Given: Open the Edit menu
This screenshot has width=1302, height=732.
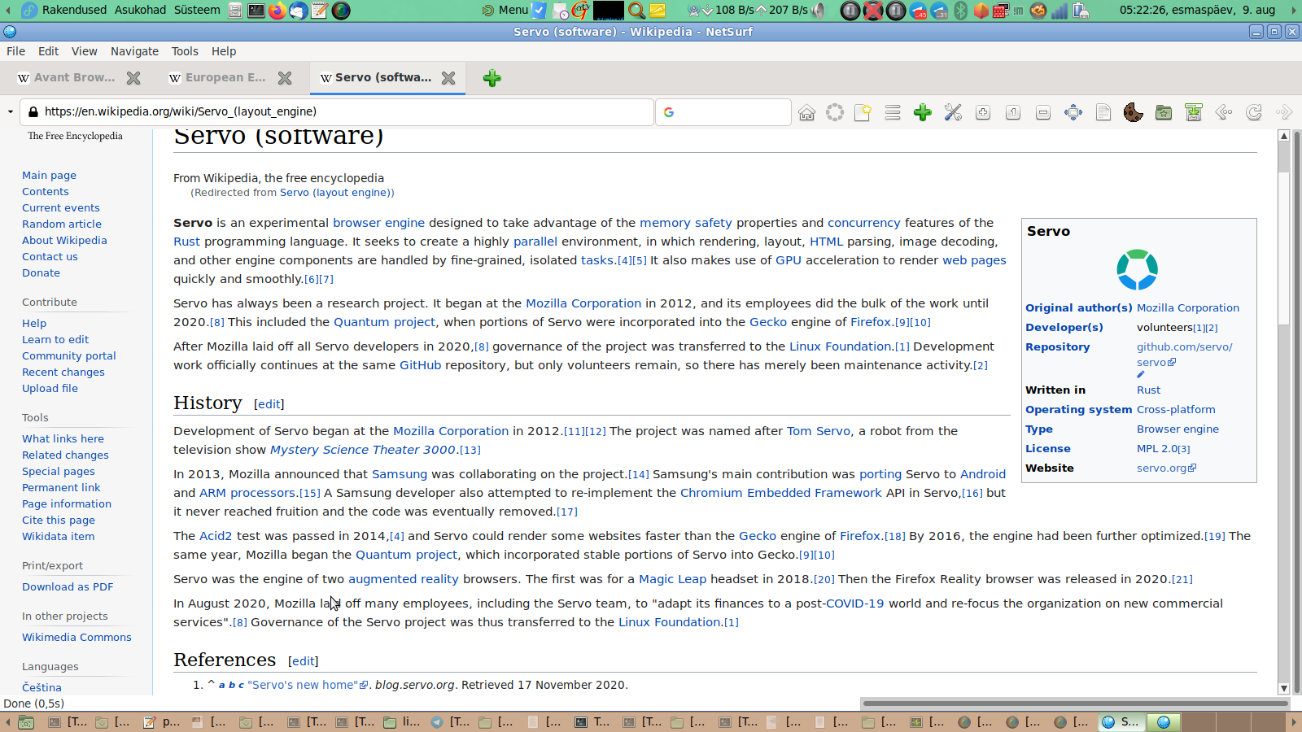Looking at the screenshot, I should pyautogui.click(x=49, y=51).
